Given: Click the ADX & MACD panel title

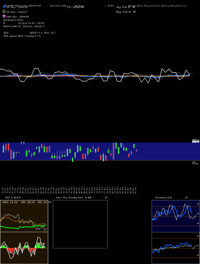Looking at the screenshot, I should (x=13, y=198).
